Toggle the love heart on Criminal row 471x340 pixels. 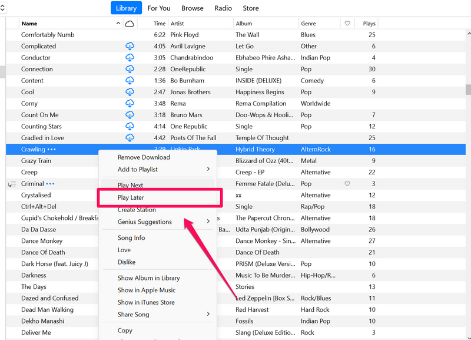[x=347, y=184]
